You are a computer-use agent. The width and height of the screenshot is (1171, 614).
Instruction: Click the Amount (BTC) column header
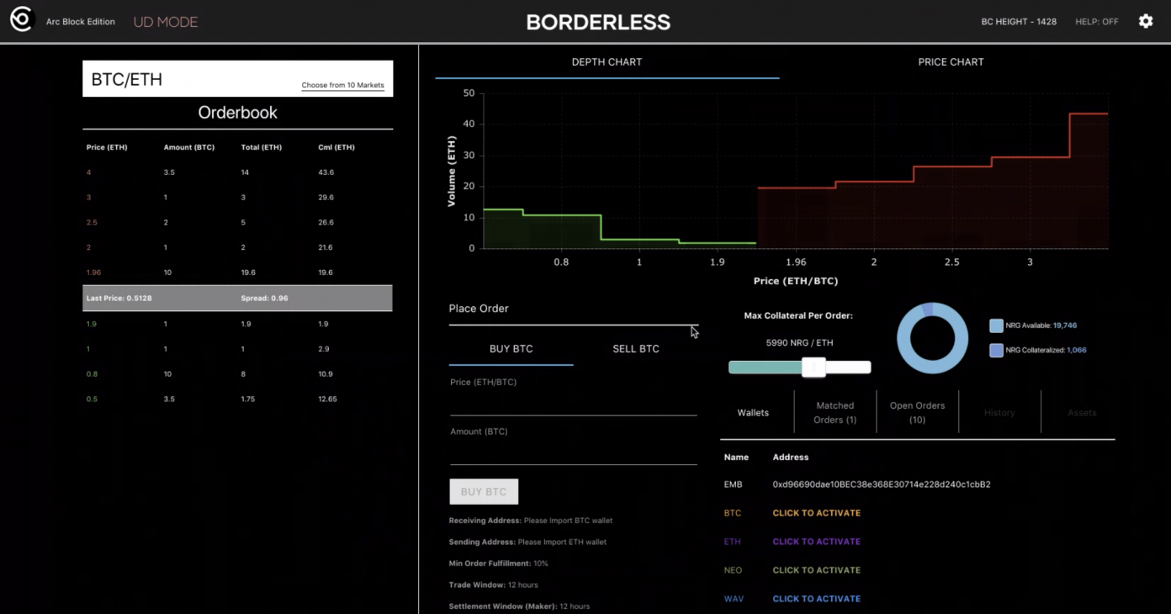(x=189, y=147)
